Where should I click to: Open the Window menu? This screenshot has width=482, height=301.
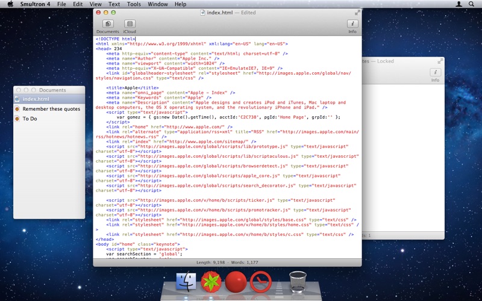tap(158, 4)
